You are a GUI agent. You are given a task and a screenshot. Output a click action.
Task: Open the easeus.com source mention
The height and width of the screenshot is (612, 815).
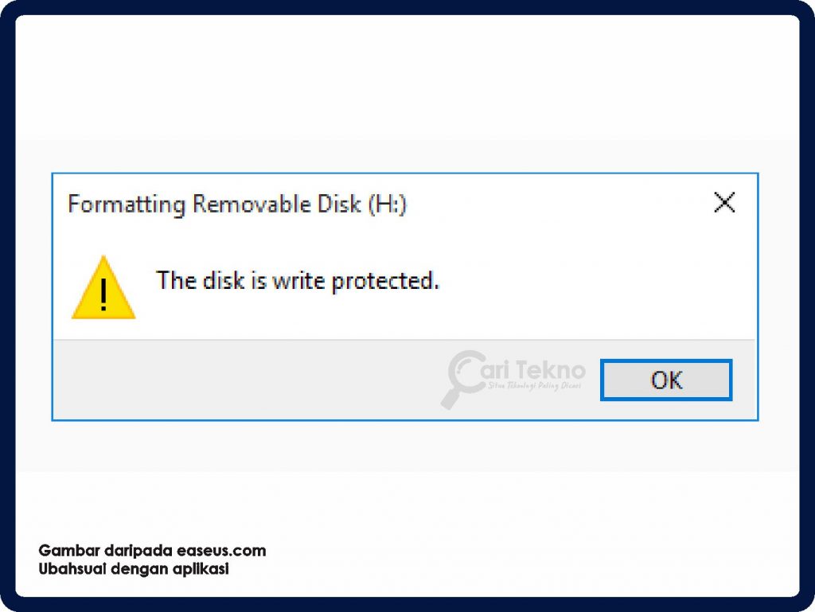click(221, 551)
